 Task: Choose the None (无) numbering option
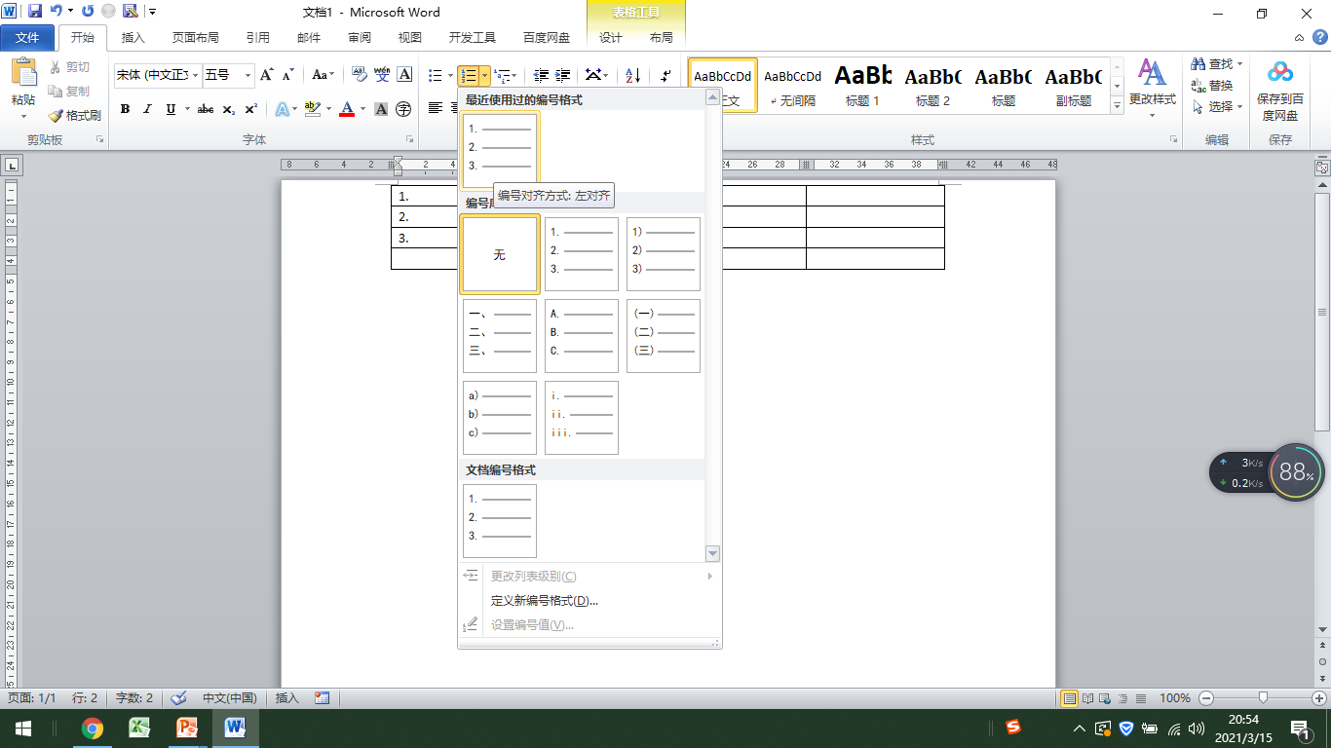click(x=500, y=254)
